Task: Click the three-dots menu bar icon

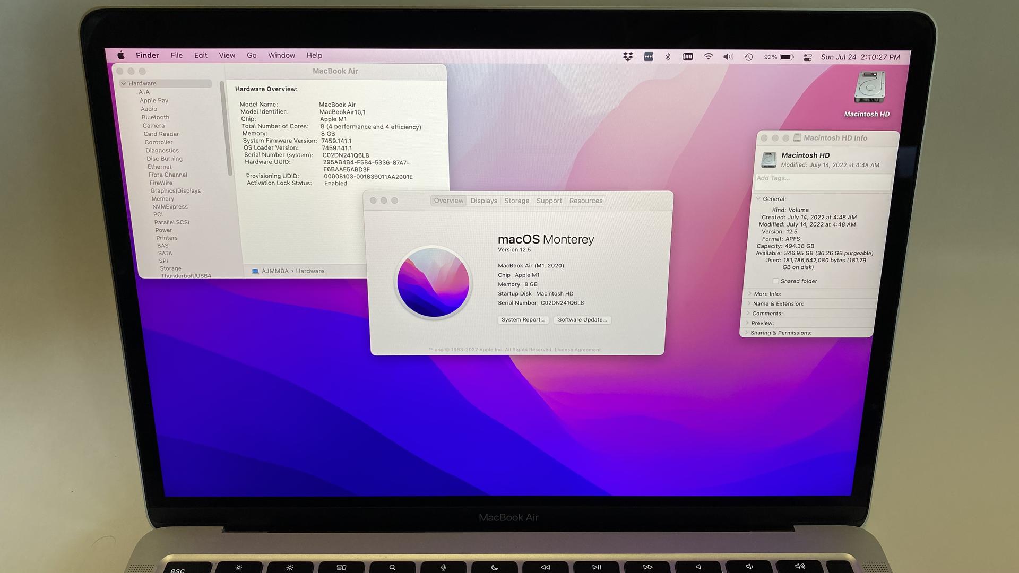Action: coord(649,57)
